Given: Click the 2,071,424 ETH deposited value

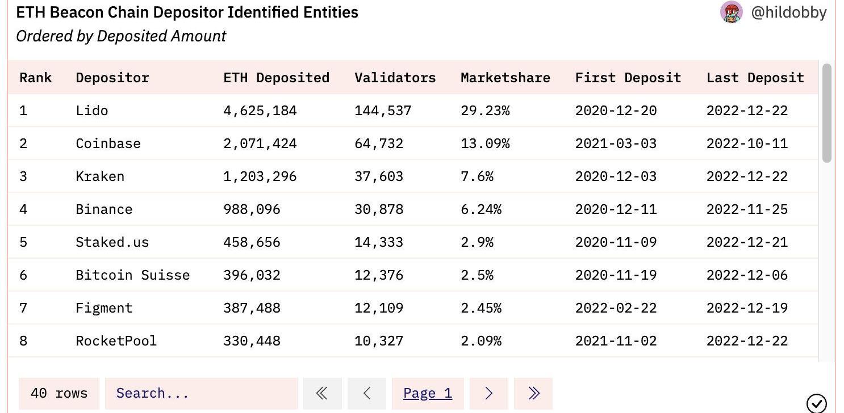Looking at the screenshot, I should (260, 144).
